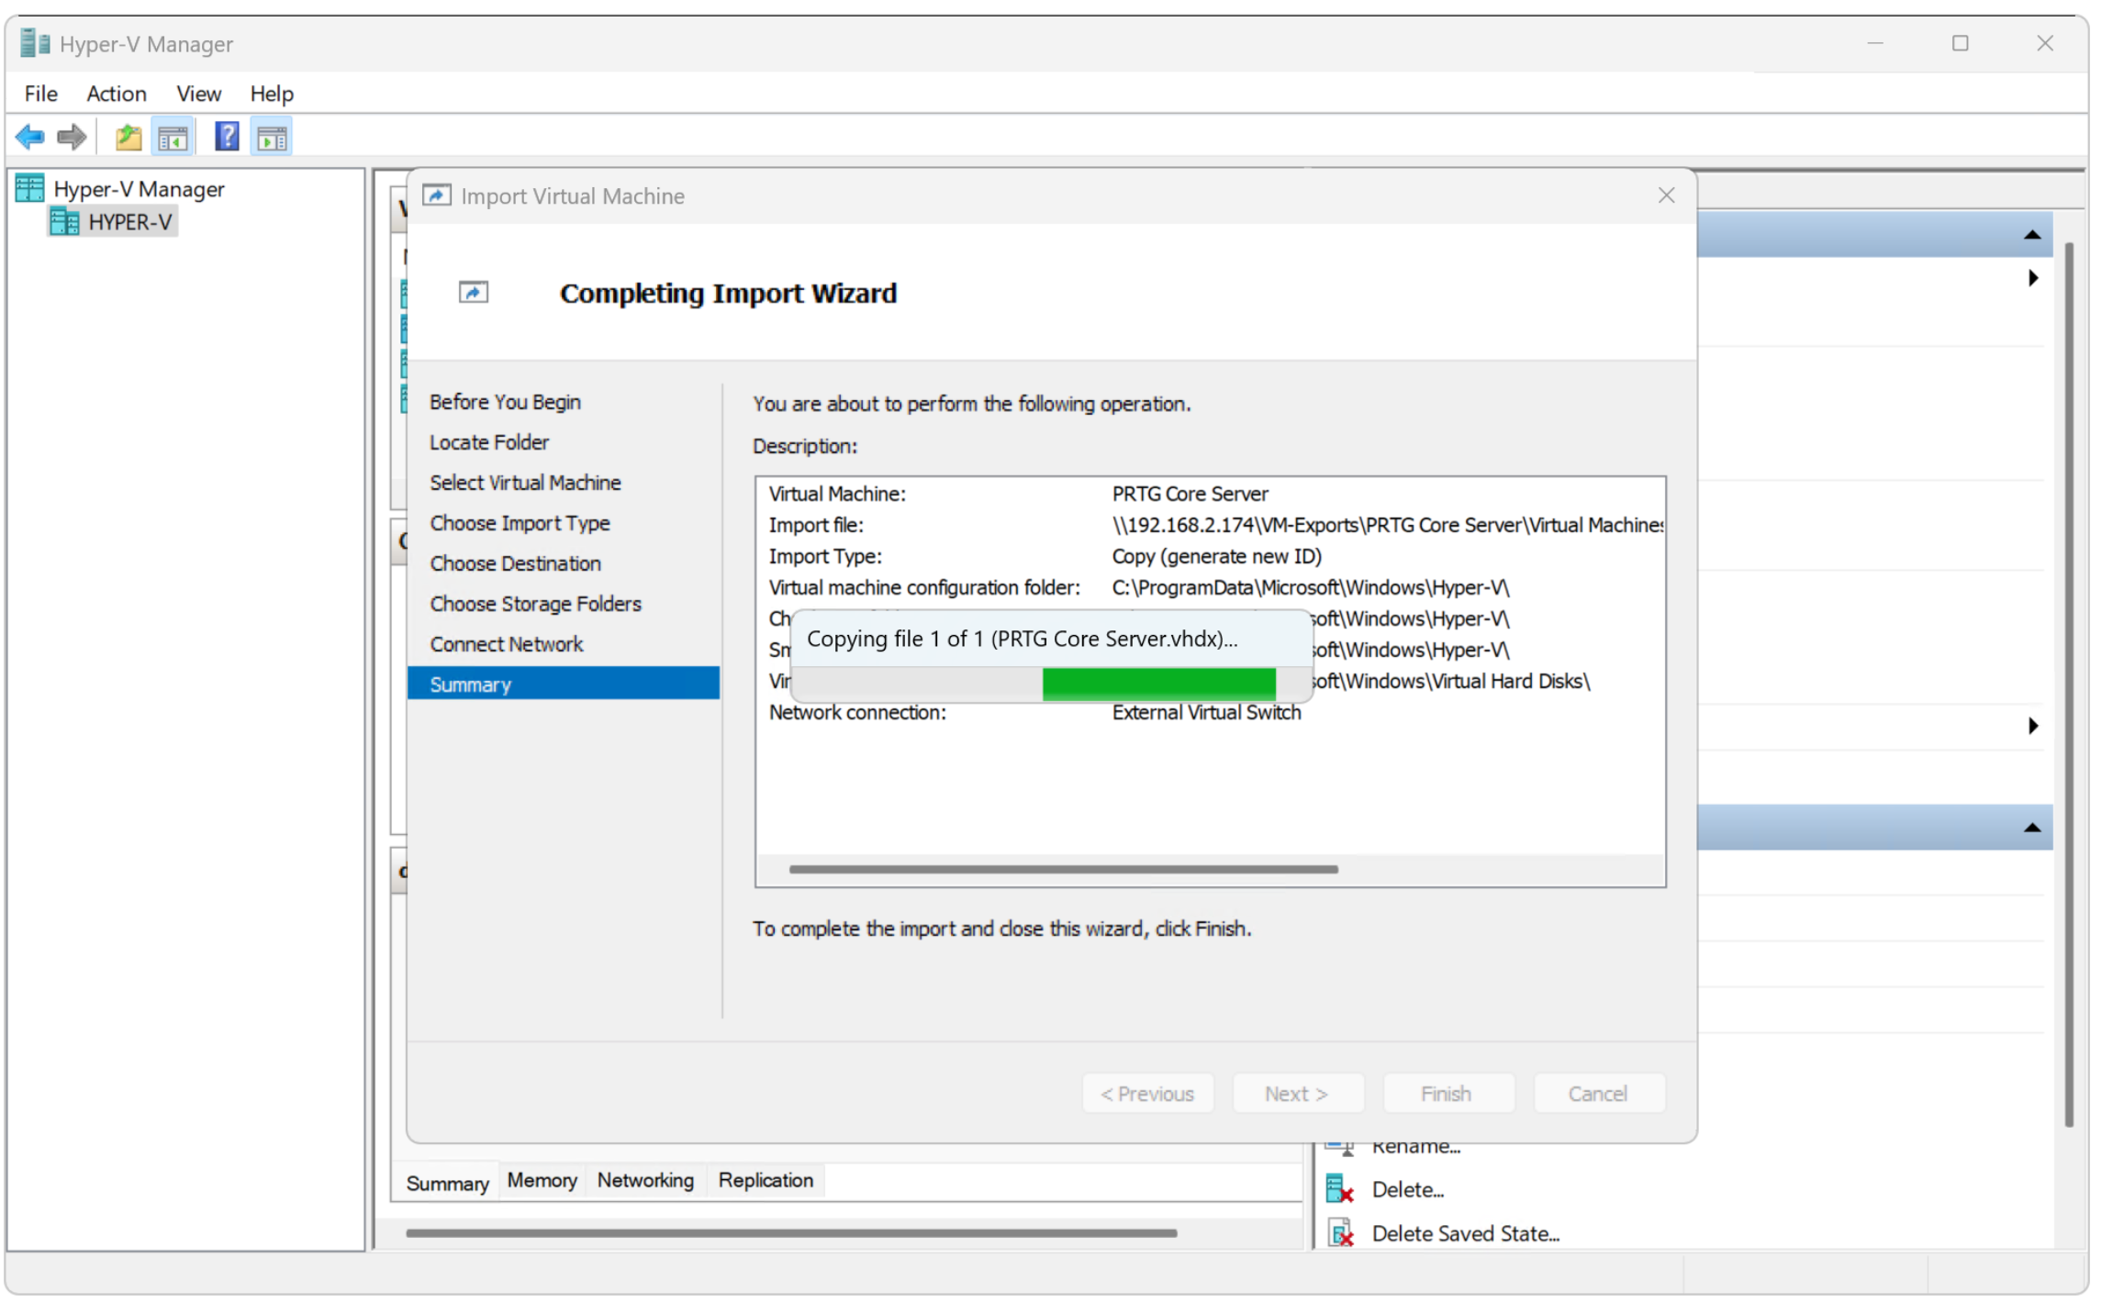This screenshot has height=1303, width=2102.
Task: Click the Cancel button in the wizard
Action: coord(1598,1094)
